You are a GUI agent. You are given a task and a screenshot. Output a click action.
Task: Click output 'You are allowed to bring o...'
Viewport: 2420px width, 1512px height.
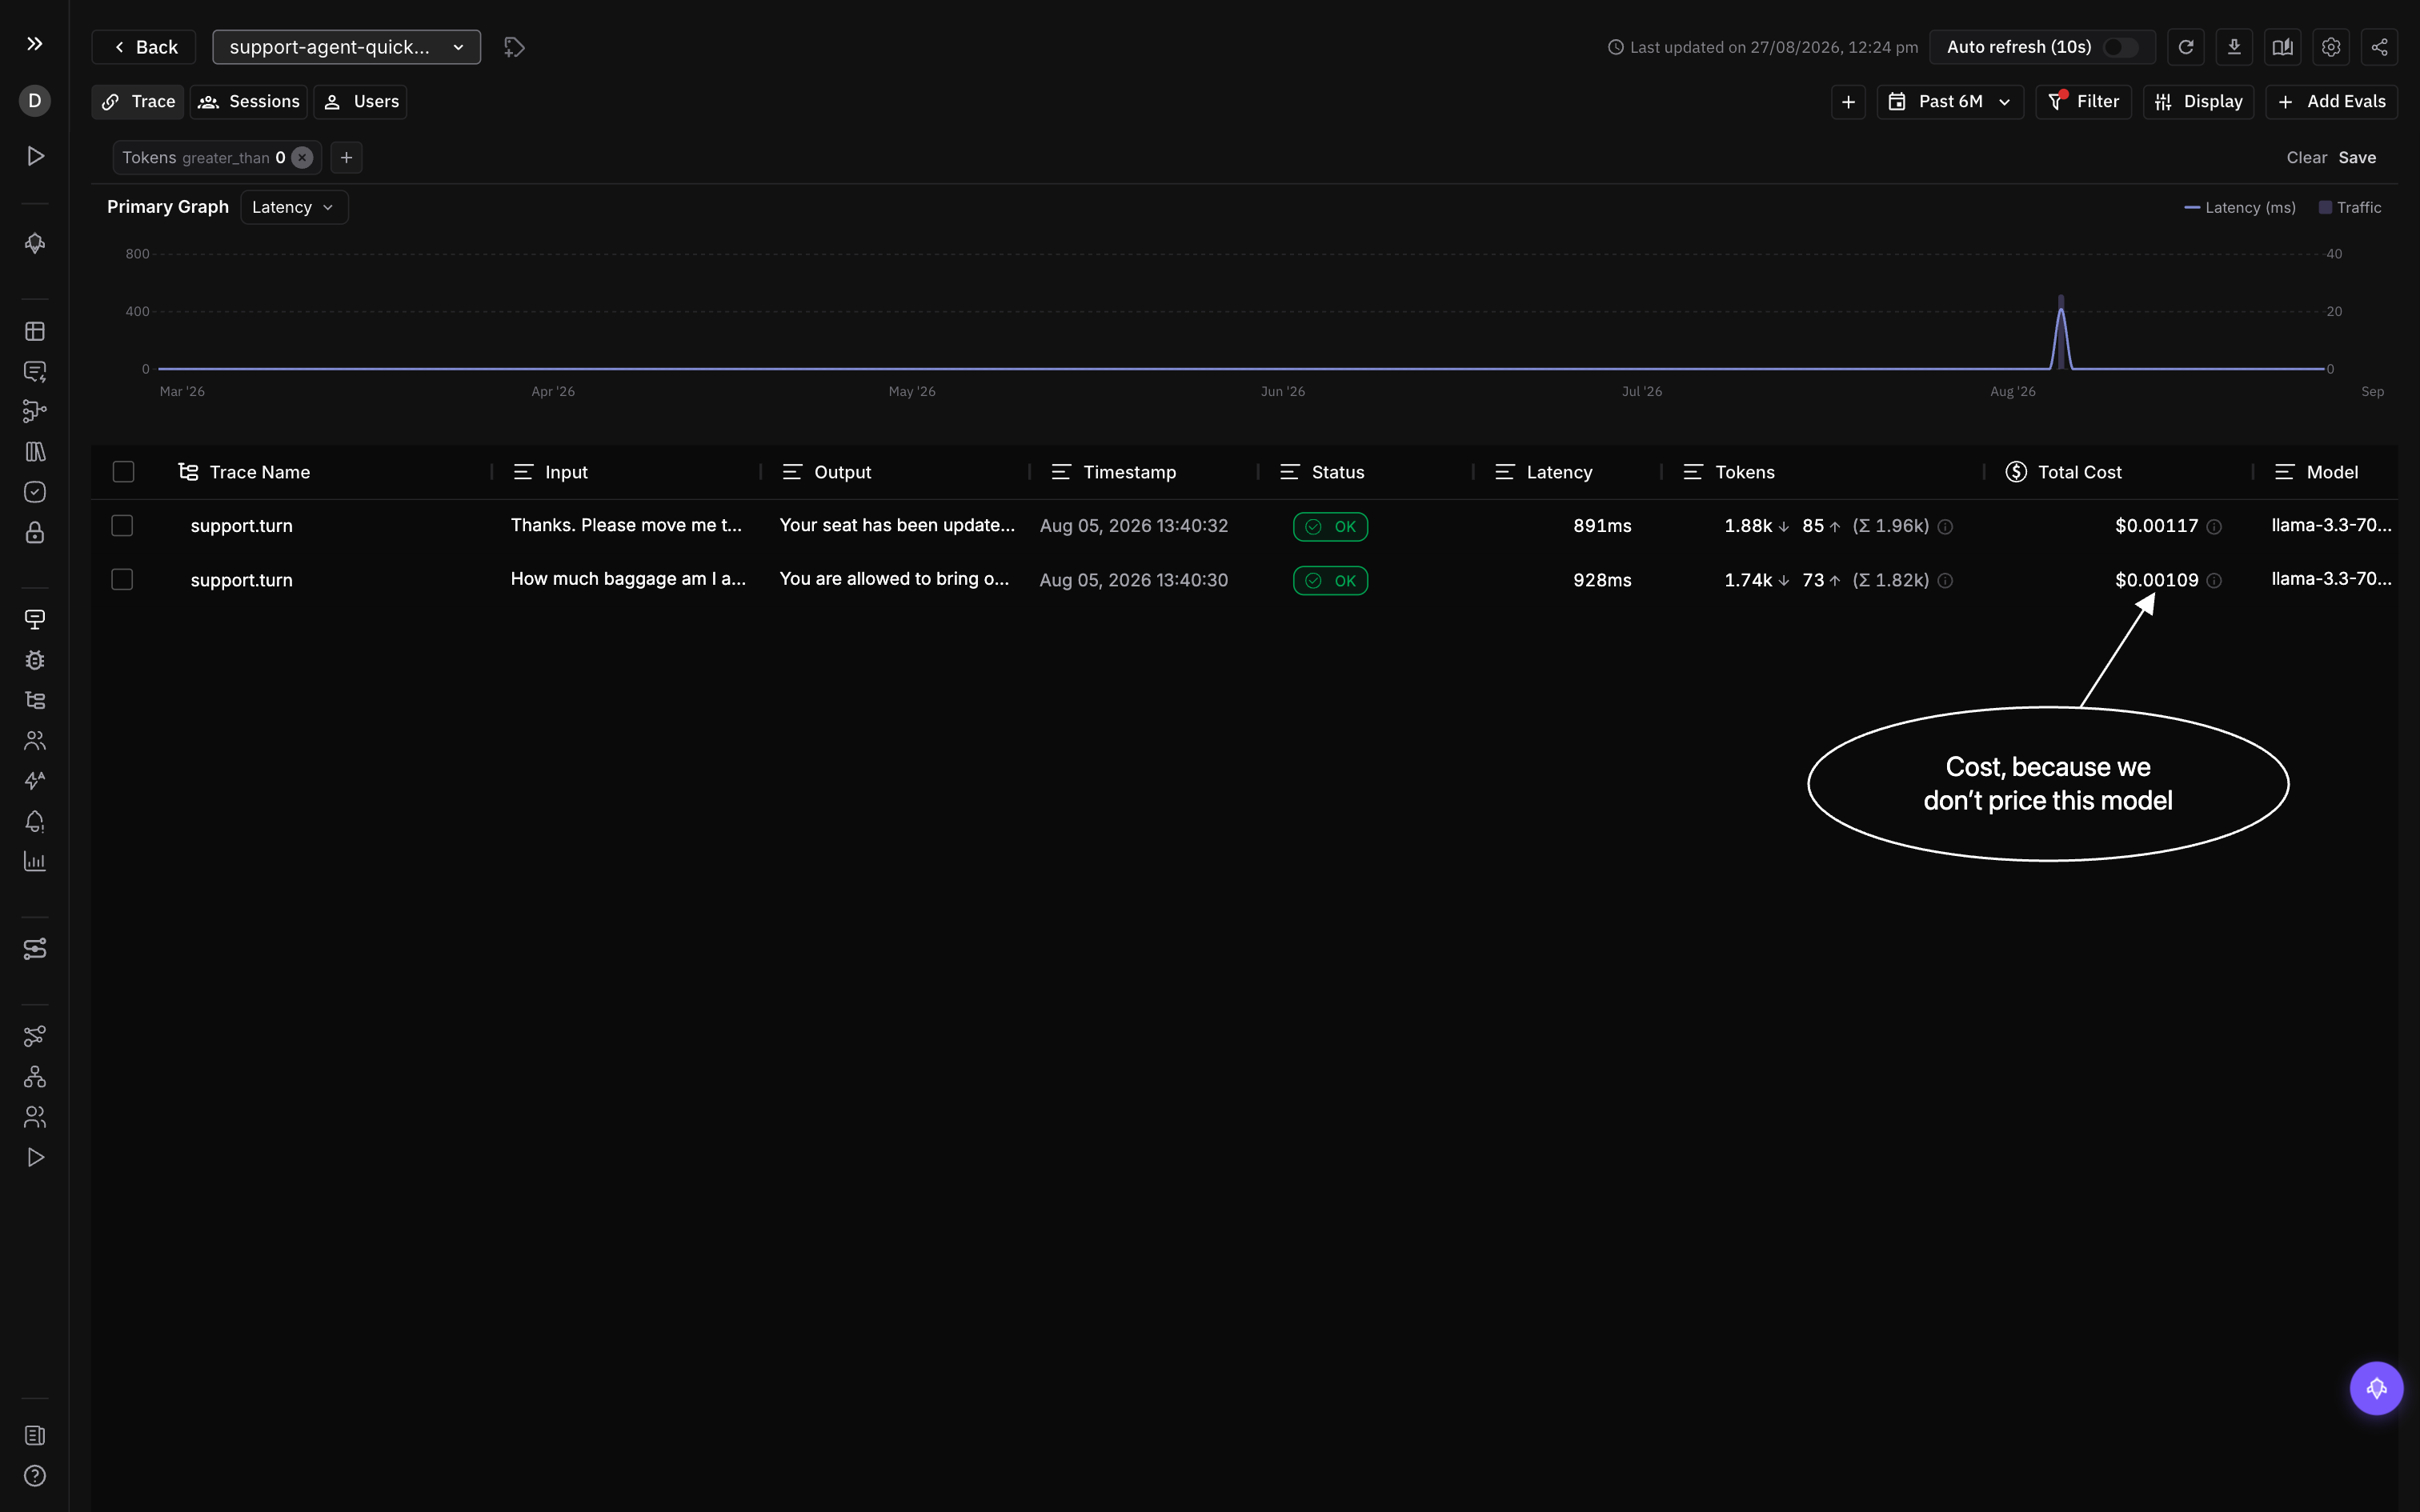[894, 579]
